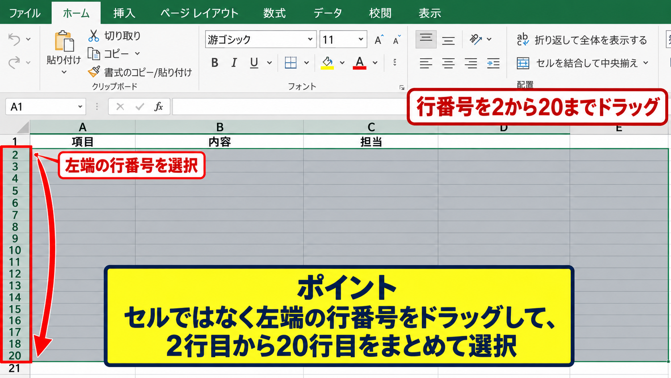This screenshot has height=378, width=671.
Task: Click the confirm checkmark in formula bar
Action: (140, 106)
